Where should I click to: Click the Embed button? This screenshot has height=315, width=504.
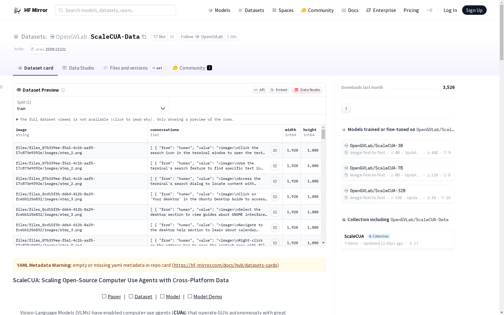[279, 90]
